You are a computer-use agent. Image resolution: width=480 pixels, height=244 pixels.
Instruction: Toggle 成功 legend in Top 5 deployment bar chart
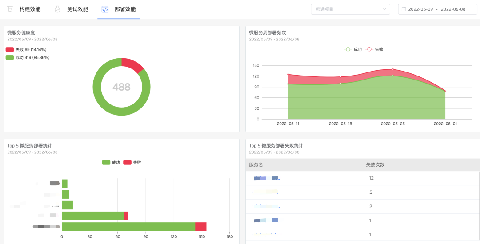111,163
